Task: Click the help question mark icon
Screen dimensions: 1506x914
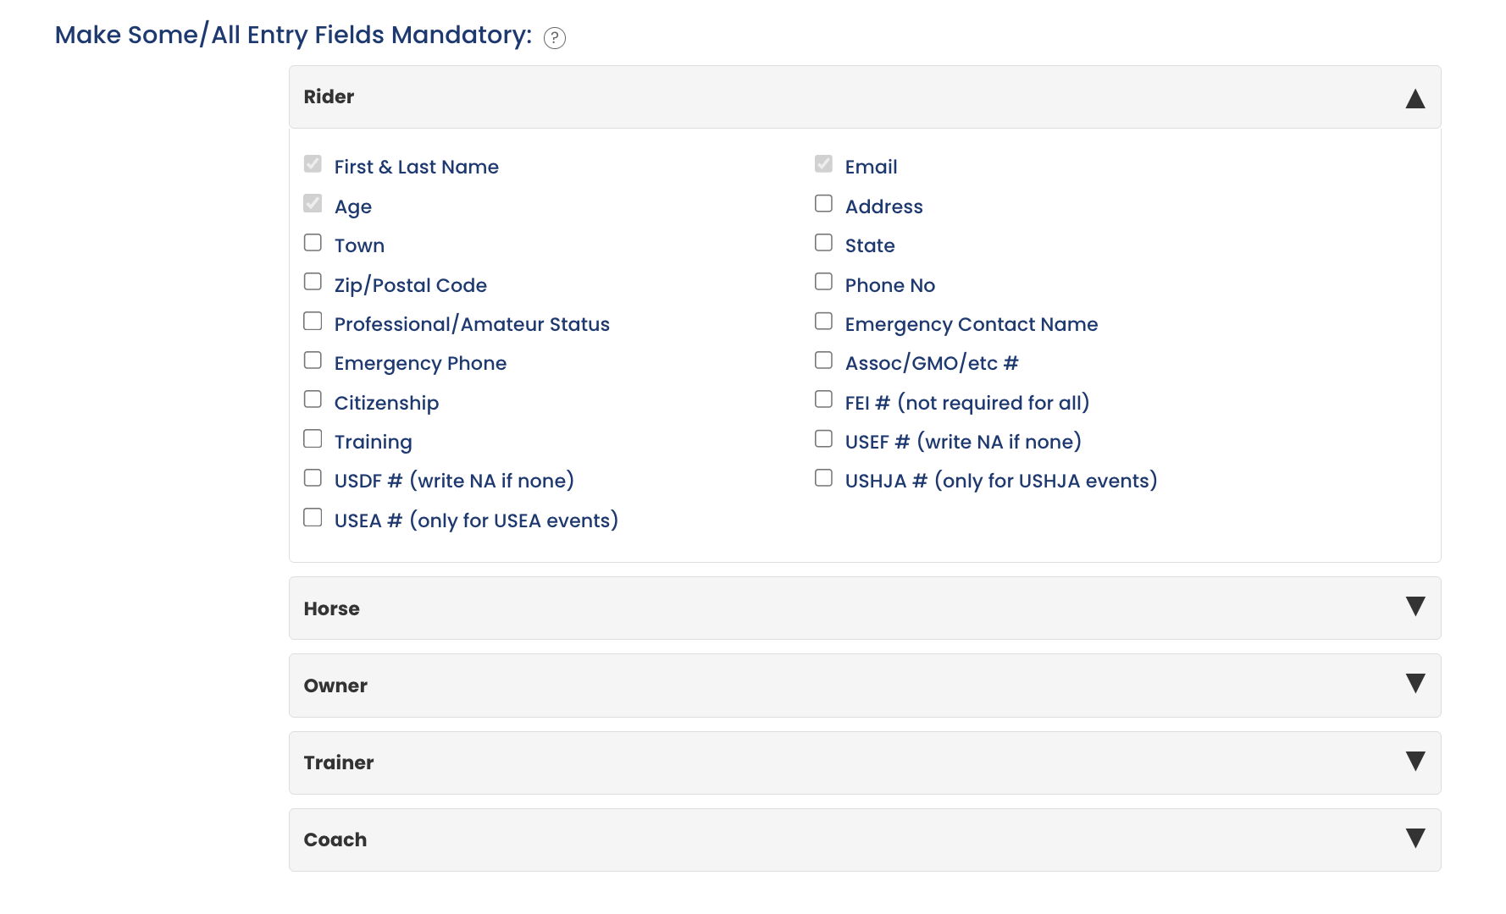Action: pyautogui.click(x=554, y=38)
